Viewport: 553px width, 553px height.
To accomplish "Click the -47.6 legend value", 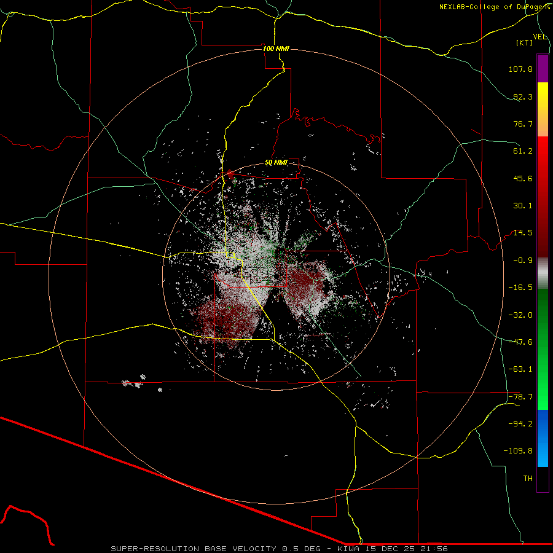I will click(x=520, y=342).
